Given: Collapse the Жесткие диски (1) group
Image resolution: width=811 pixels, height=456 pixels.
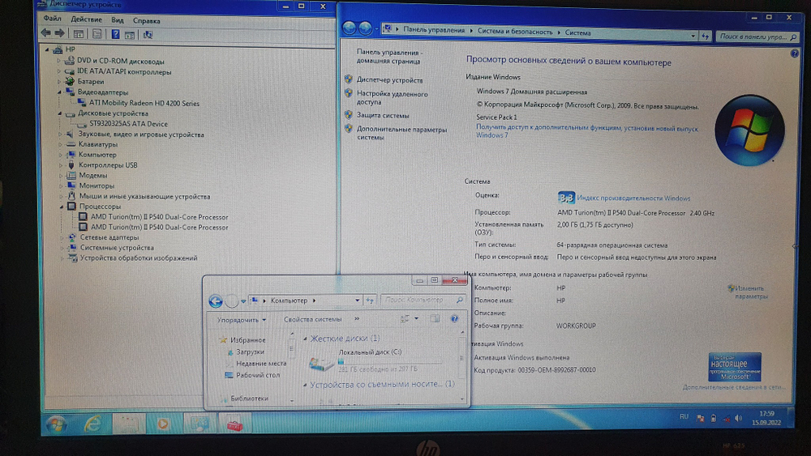Looking at the screenshot, I should coord(305,339).
